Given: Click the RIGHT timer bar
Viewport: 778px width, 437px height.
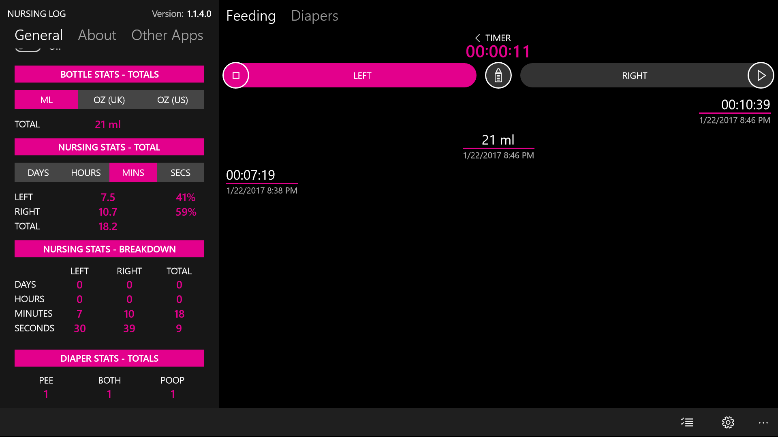Looking at the screenshot, I should click(x=634, y=76).
